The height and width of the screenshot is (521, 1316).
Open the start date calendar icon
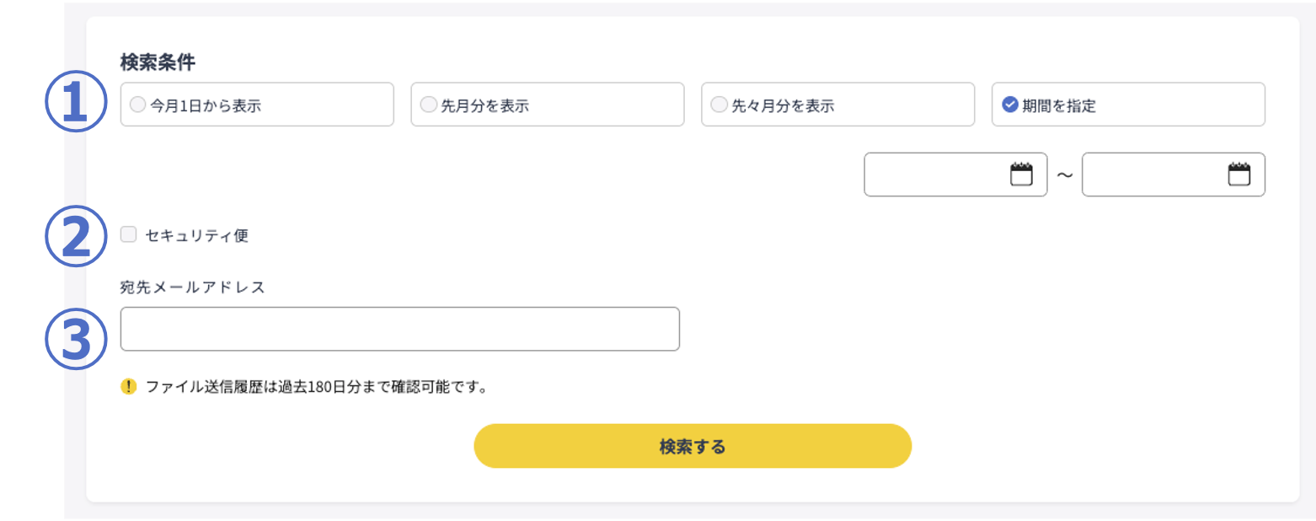click(x=1021, y=175)
